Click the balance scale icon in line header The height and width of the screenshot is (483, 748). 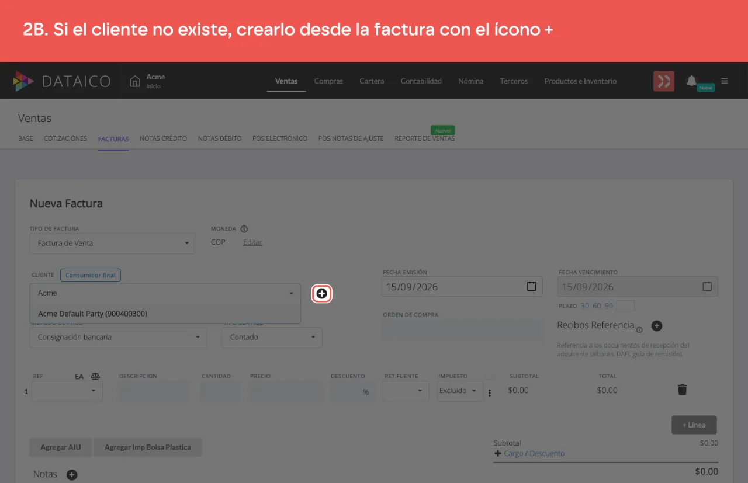96,377
